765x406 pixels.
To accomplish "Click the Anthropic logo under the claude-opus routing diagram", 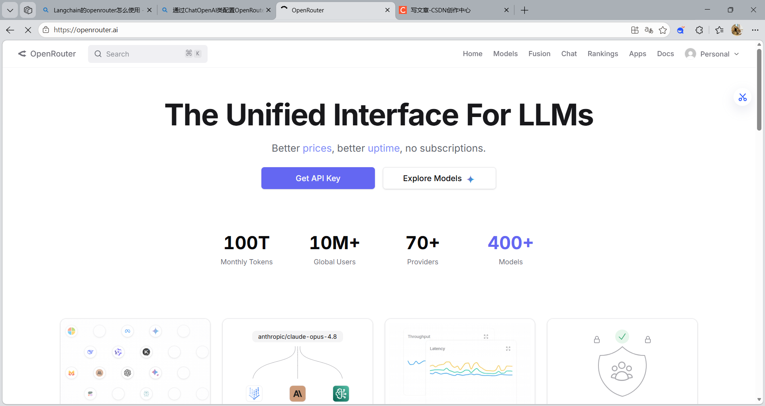I will pyautogui.click(x=298, y=394).
